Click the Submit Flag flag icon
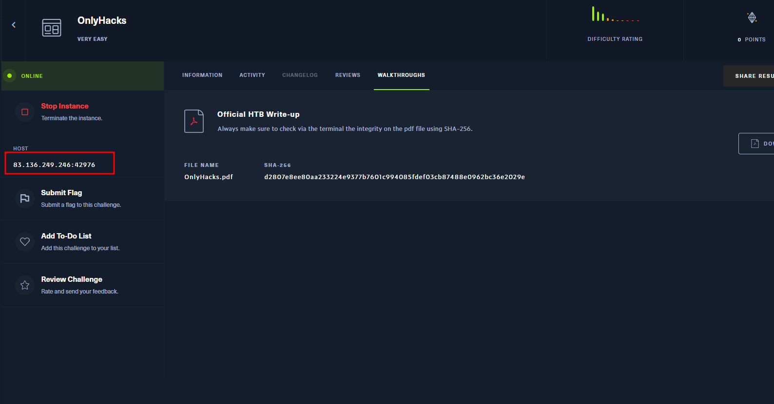The image size is (774, 404). 25,198
